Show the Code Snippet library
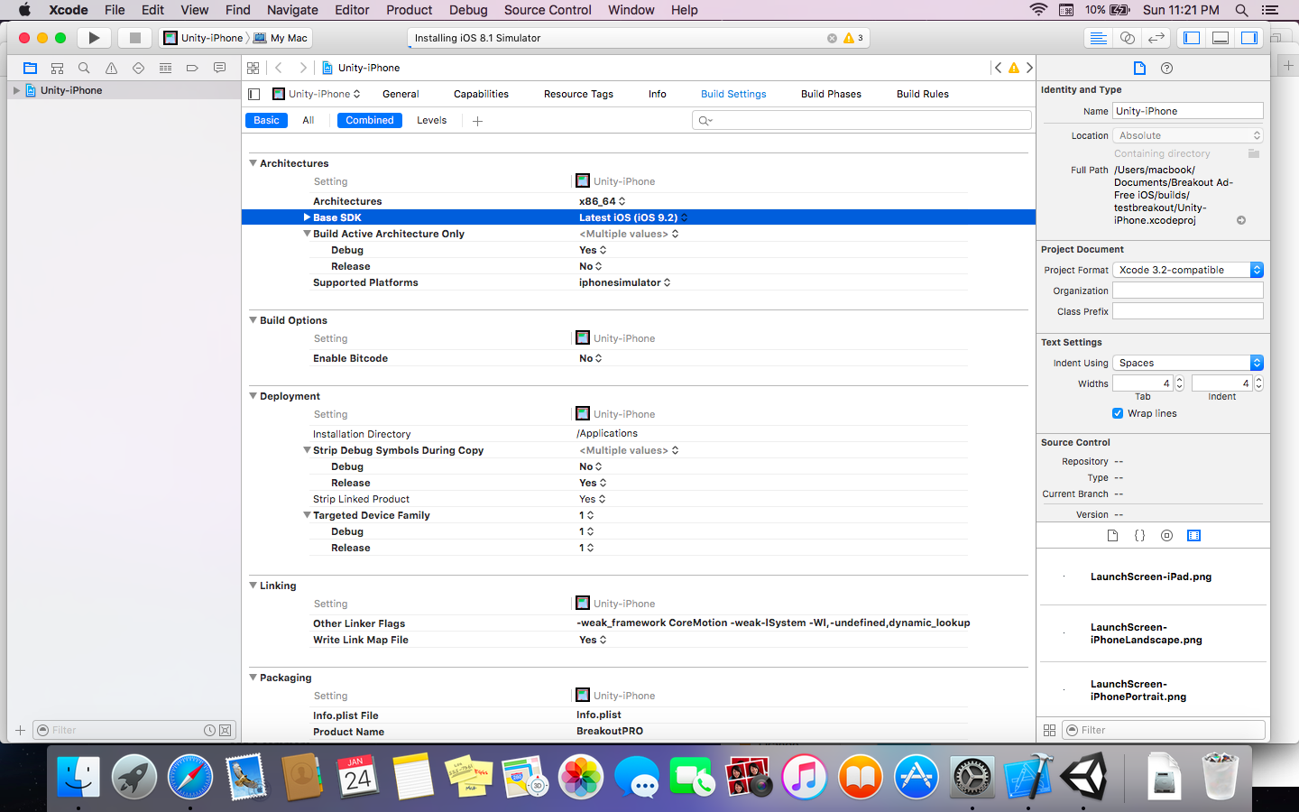Viewport: 1299px width, 812px height. click(1139, 535)
